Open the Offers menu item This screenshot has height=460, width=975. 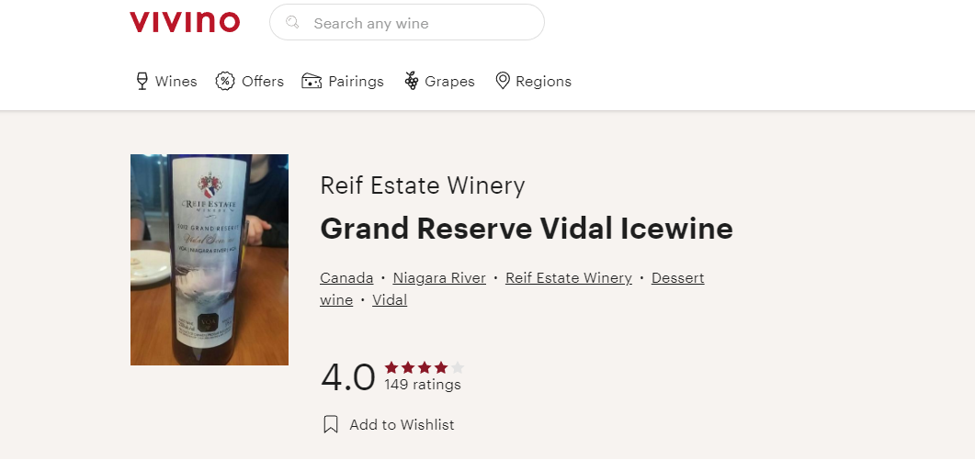[263, 81]
